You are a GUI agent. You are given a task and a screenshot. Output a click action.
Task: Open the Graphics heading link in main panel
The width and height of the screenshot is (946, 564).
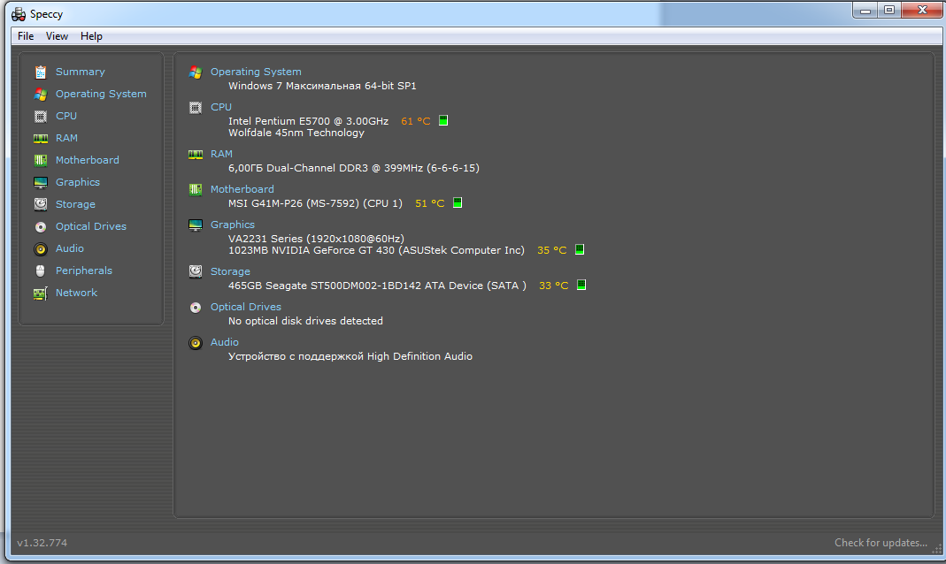pyautogui.click(x=232, y=225)
